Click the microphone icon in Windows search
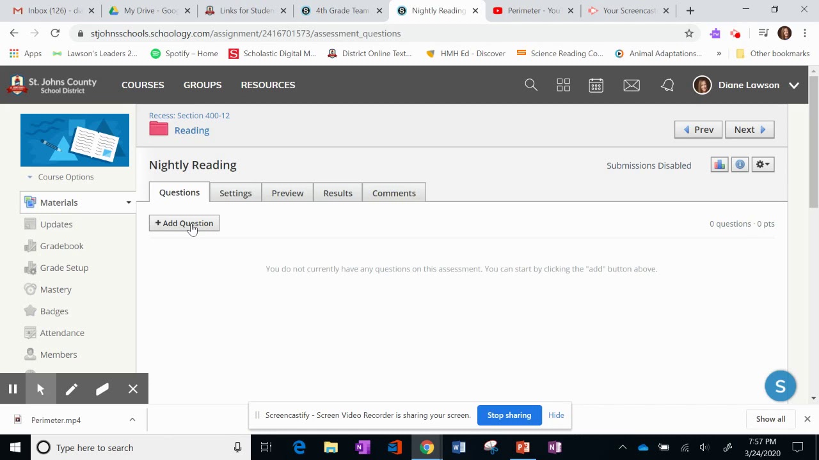Screen dimensions: 819x460 [237, 448]
